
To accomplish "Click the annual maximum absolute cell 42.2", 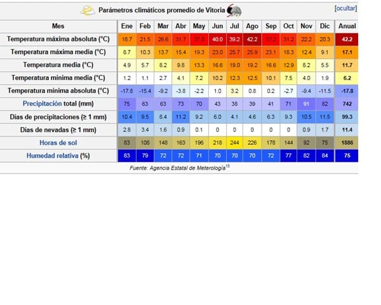I will tap(347, 39).
